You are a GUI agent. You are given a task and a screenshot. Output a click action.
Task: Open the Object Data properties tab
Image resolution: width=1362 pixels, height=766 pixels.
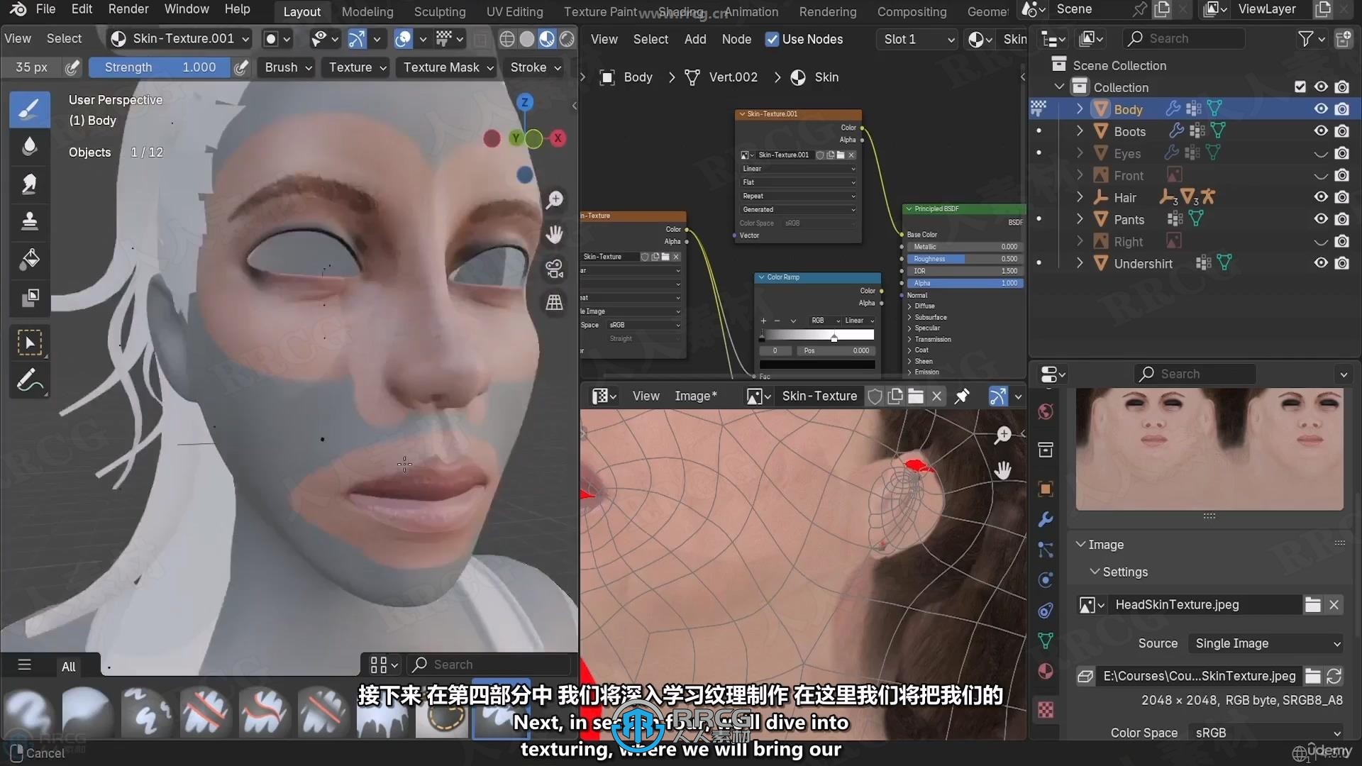pyautogui.click(x=1046, y=640)
